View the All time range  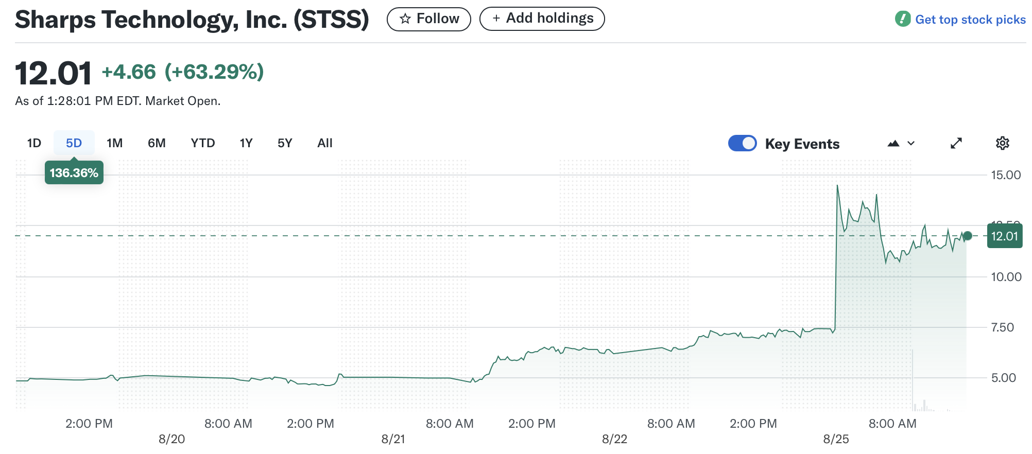coord(325,143)
